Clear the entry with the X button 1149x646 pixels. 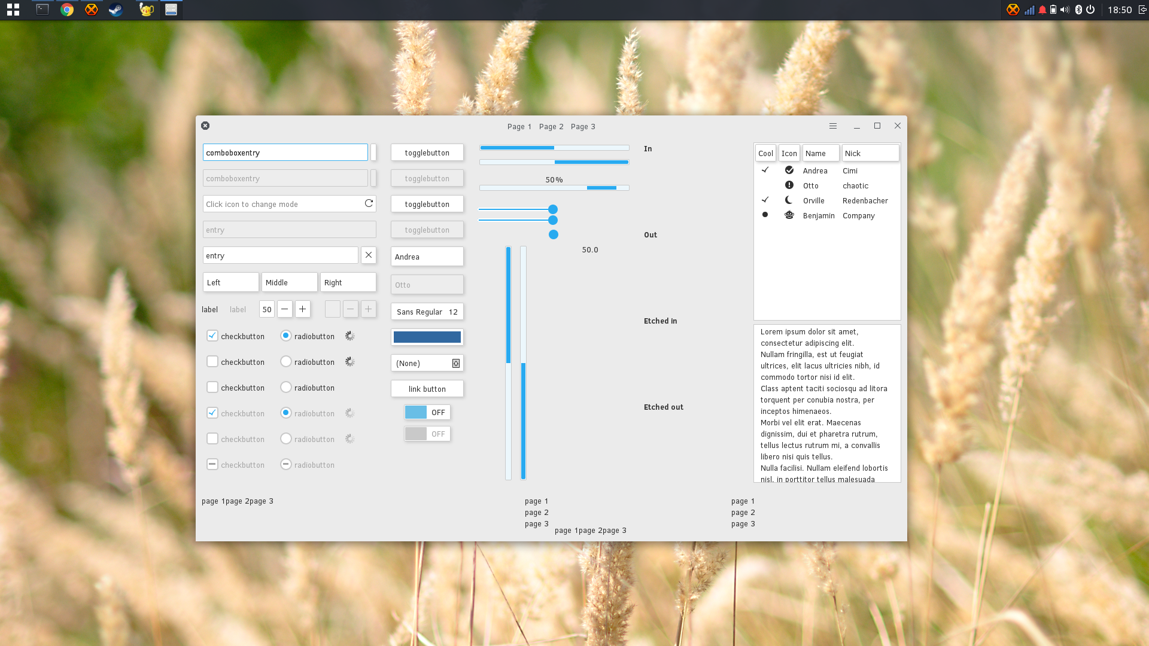point(369,255)
